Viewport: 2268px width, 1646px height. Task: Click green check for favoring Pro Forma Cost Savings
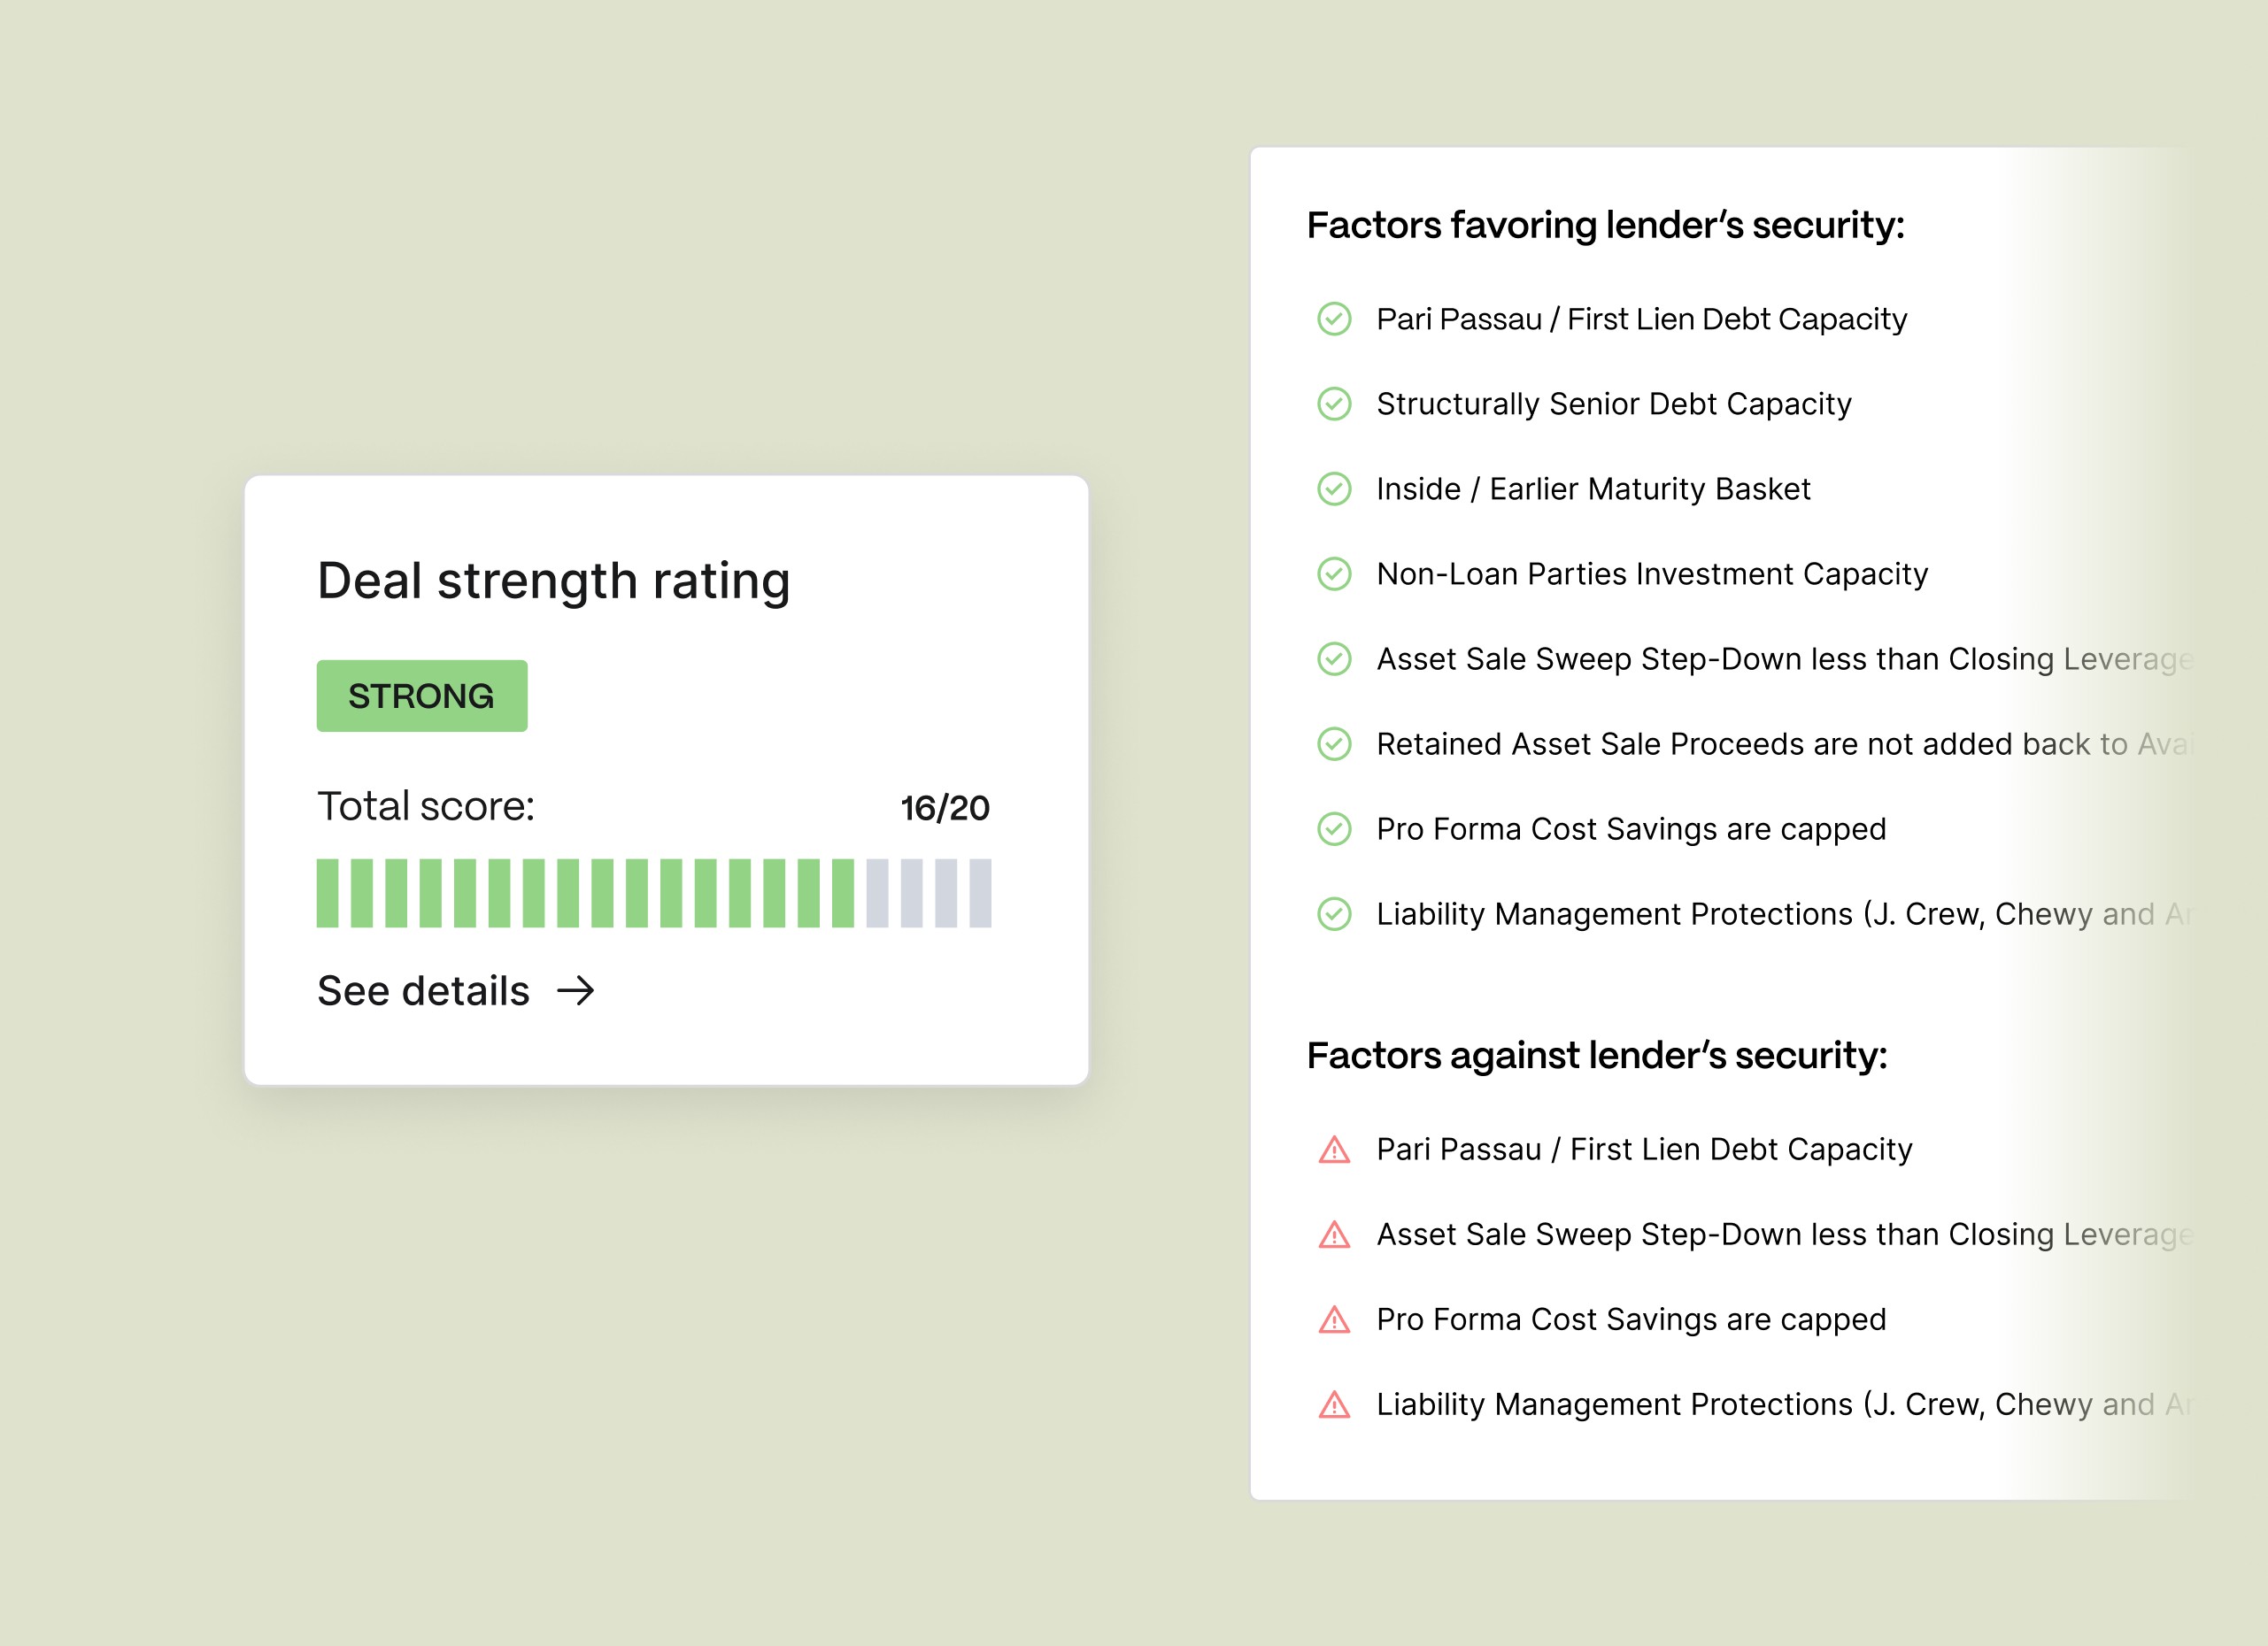point(1334,828)
